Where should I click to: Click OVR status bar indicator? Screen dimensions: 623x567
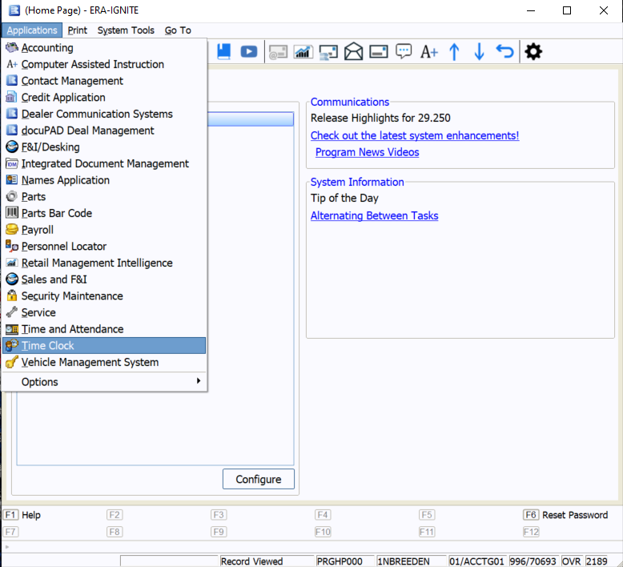click(x=571, y=561)
